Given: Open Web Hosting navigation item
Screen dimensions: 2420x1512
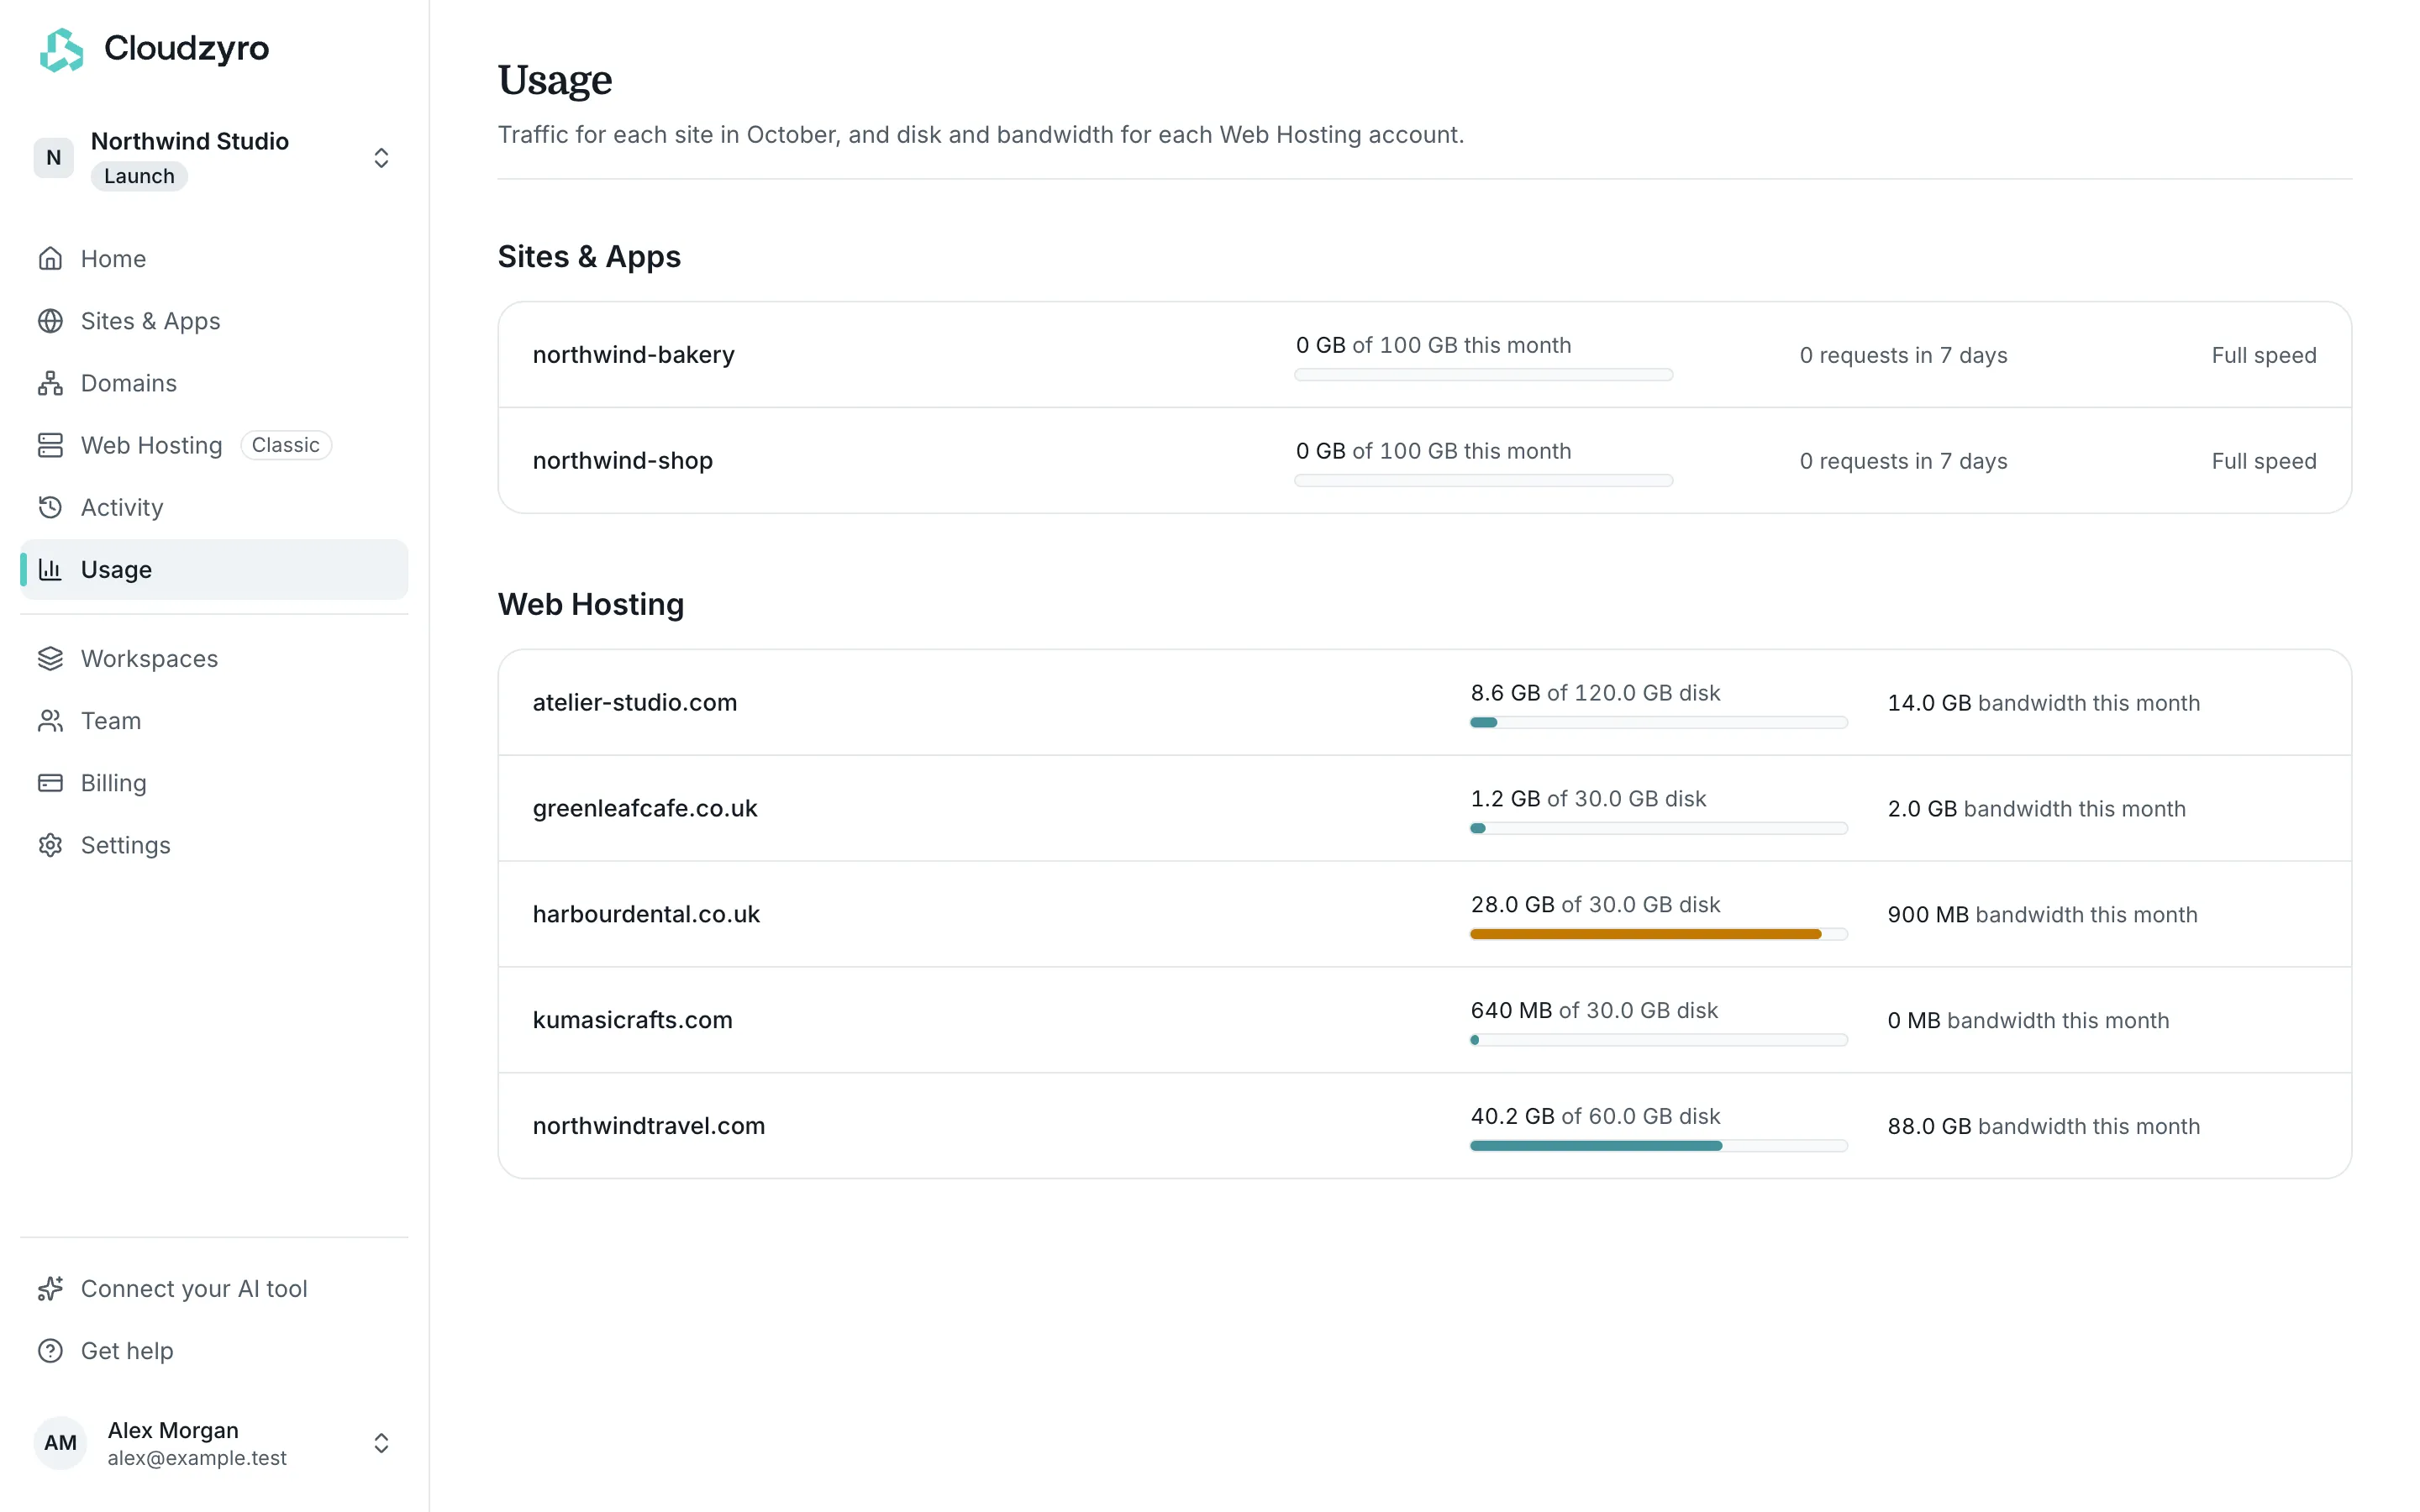Looking at the screenshot, I should click(214, 445).
